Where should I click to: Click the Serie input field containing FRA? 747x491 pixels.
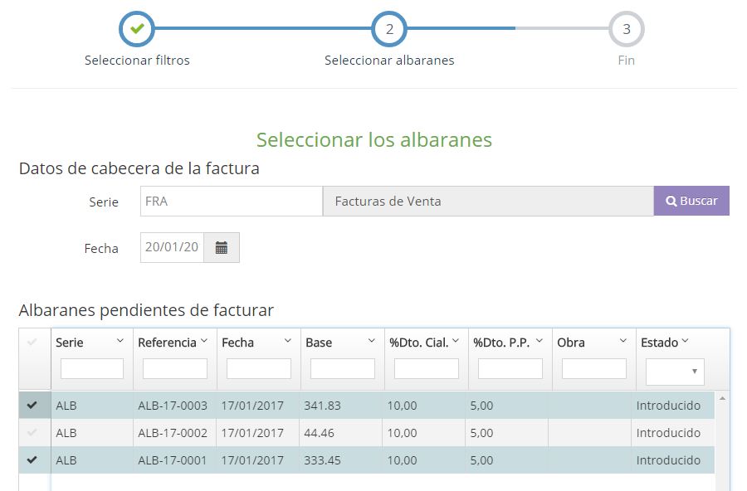[x=232, y=201]
